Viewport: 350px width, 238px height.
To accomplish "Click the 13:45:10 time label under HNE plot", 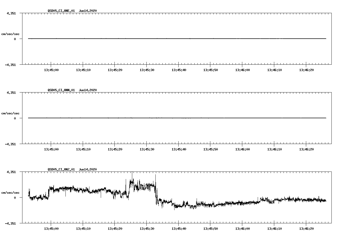I will pos(83,70).
